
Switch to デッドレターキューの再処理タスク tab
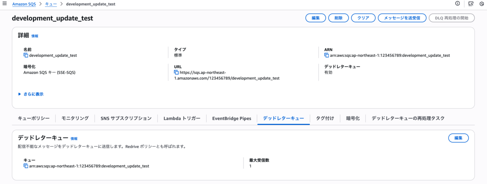coord(408,118)
